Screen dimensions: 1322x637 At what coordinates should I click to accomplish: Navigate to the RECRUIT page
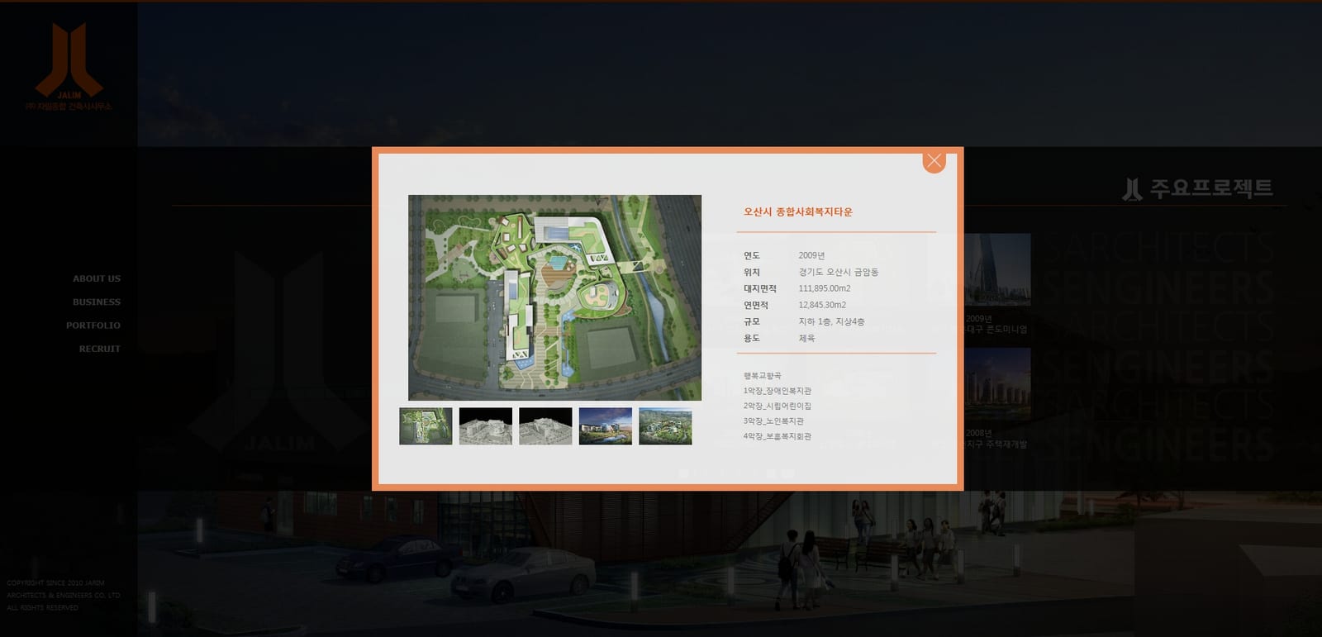tap(100, 349)
